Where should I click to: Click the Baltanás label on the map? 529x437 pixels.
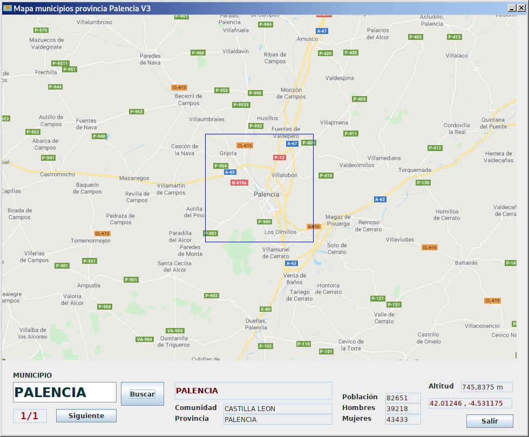point(466,263)
